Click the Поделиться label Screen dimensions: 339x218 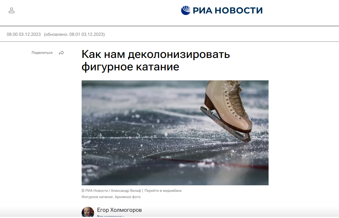(x=42, y=53)
